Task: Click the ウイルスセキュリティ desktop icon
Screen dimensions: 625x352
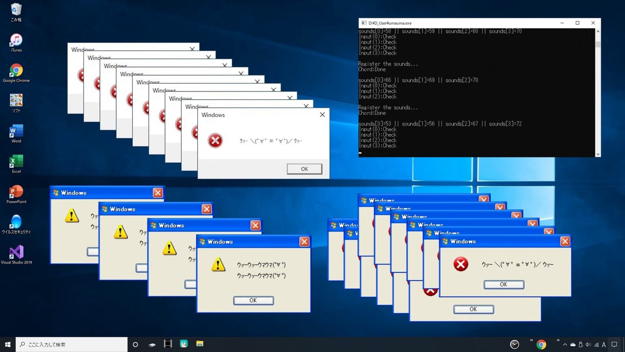Action: (x=16, y=222)
